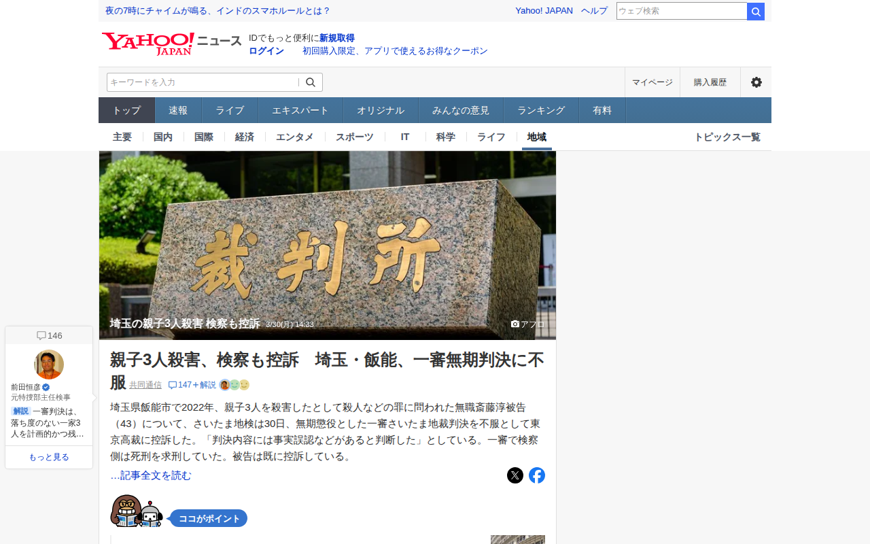Open the みんなの意見 tab
This screenshot has width=870, height=544.
461,110
